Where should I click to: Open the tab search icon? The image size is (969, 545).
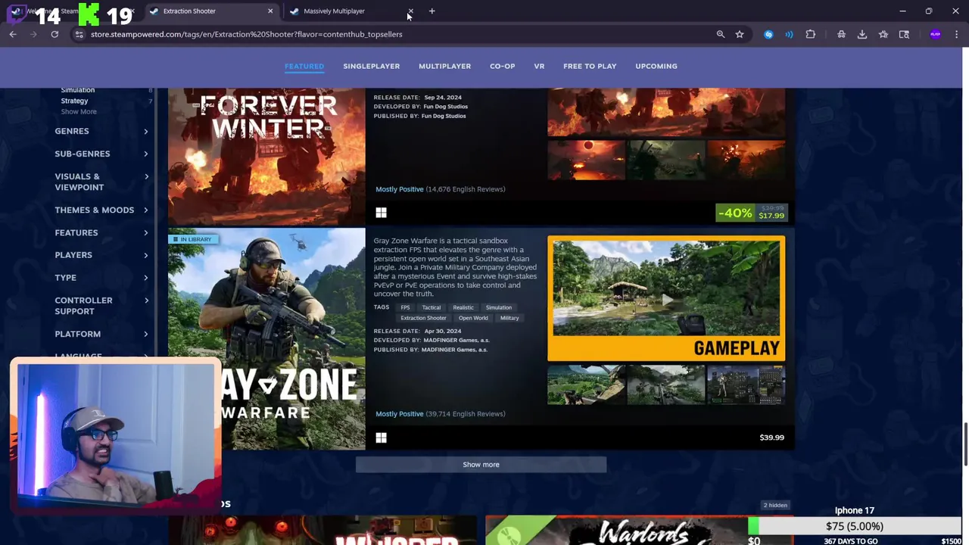904,34
